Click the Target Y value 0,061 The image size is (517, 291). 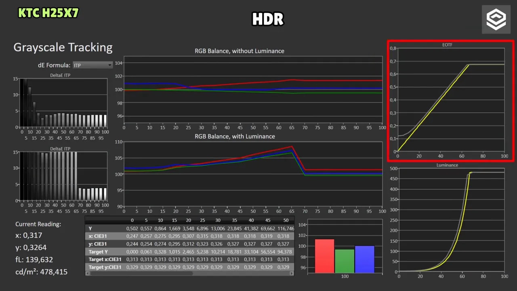pos(146,252)
